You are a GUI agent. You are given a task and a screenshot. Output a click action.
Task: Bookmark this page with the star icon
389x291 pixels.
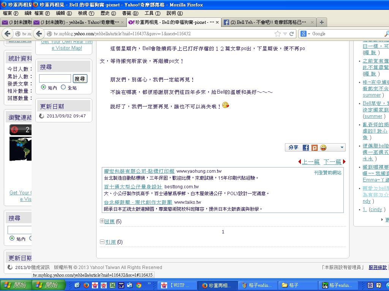pos(278,34)
